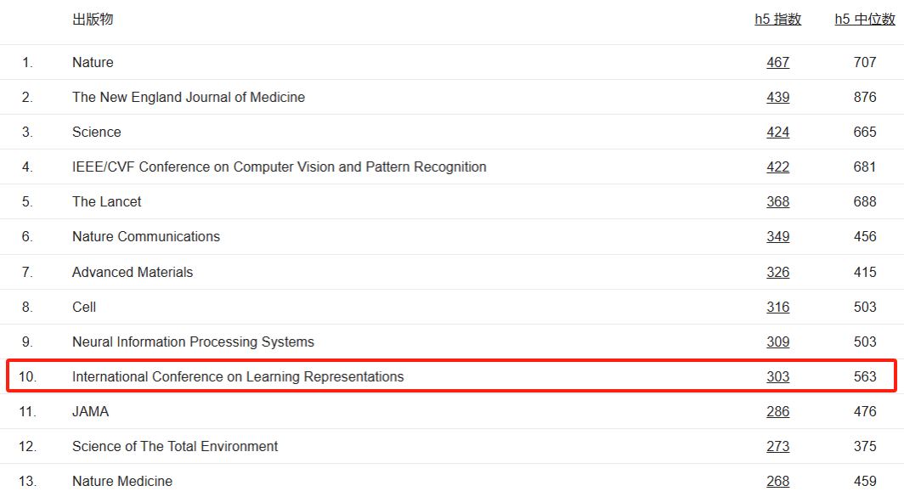Click The Lancet's h5-index 368
This screenshot has width=904, height=497.
coord(777,201)
